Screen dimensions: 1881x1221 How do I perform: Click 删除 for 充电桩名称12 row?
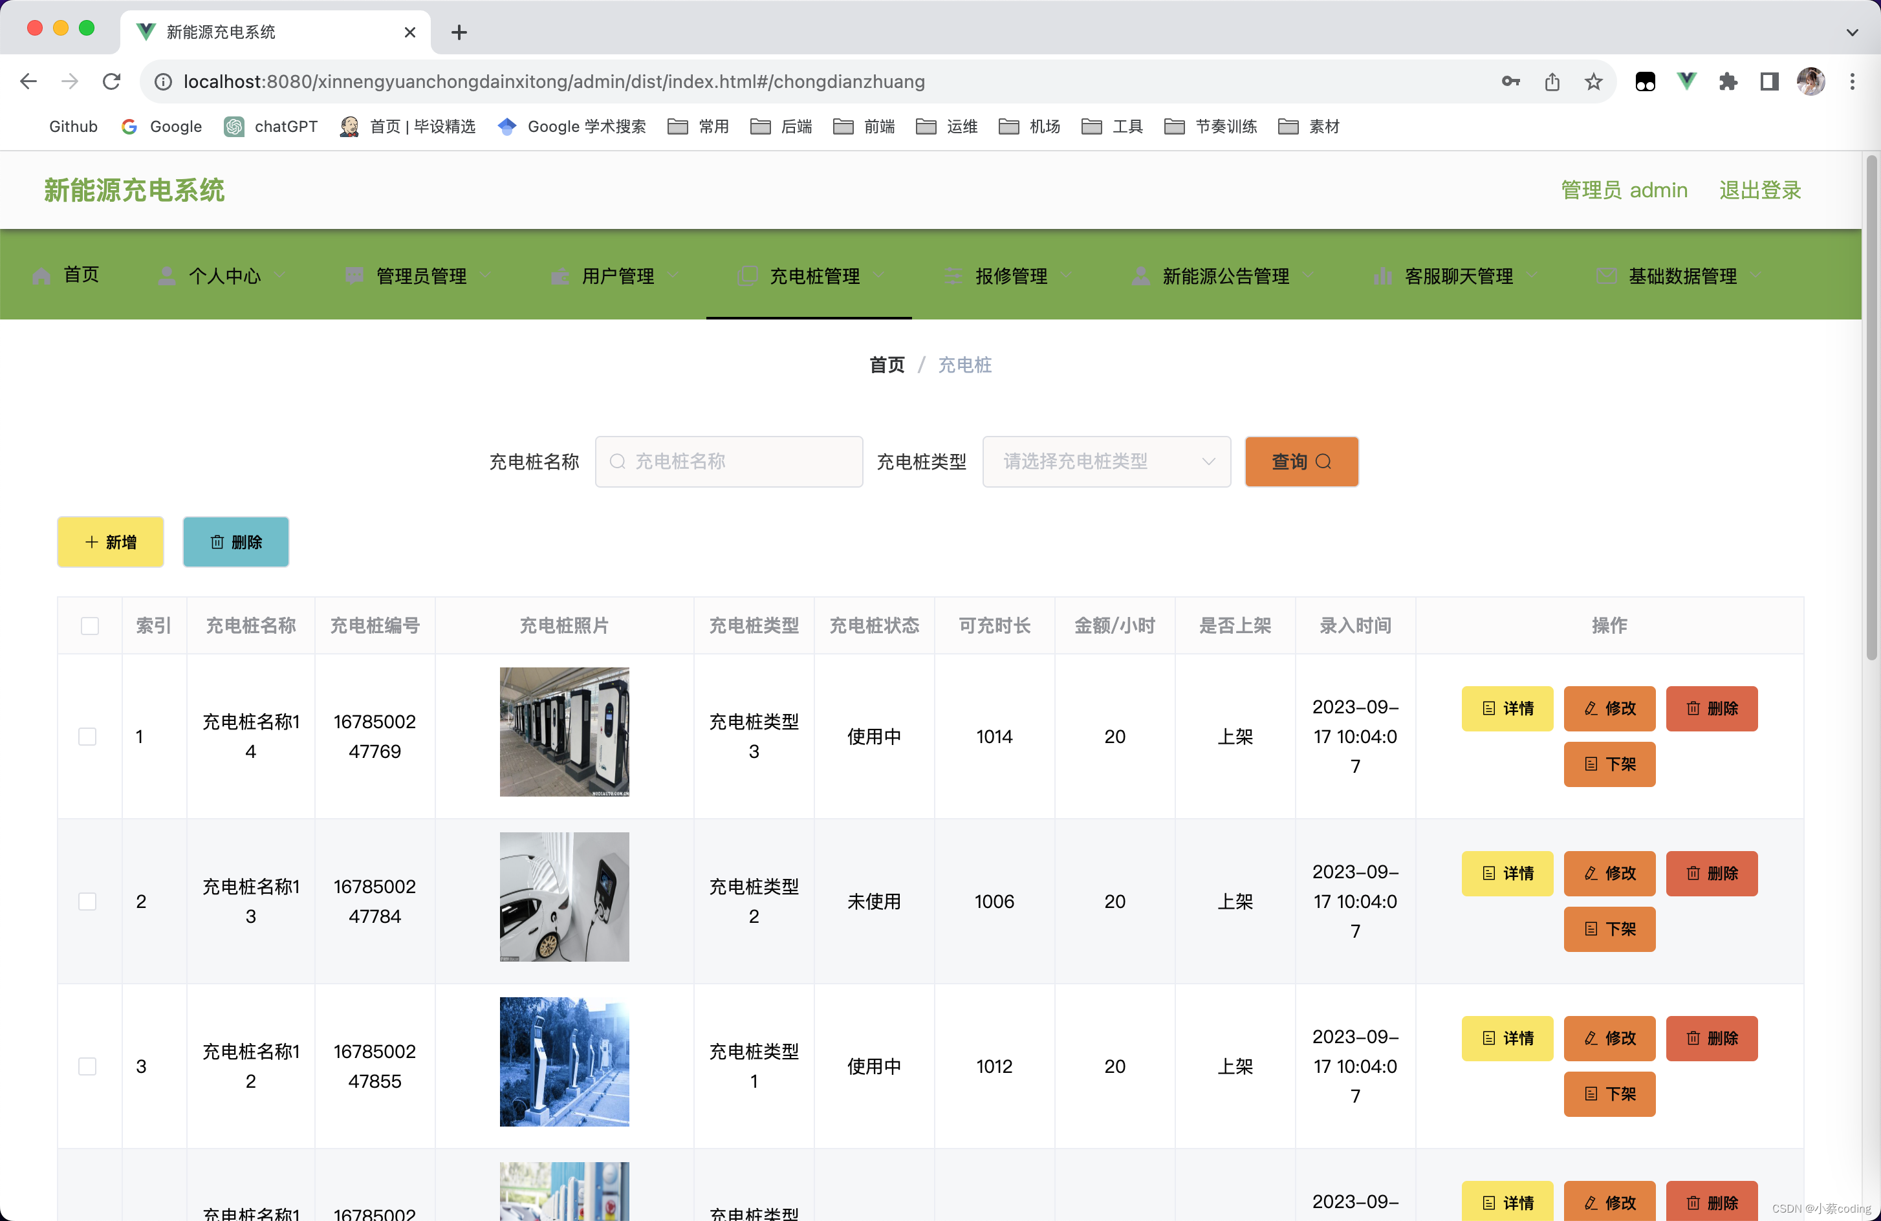[1712, 1039]
